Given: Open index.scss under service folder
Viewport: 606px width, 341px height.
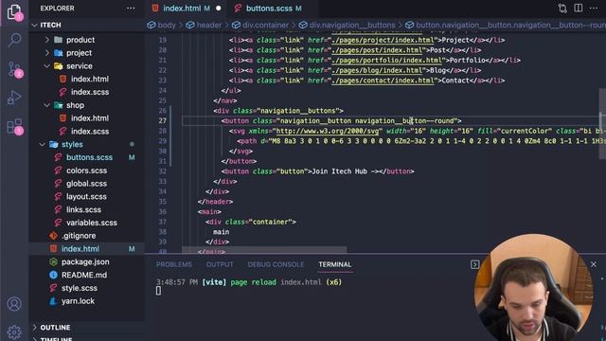Looking at the screenshot, I should pos(90,92).
